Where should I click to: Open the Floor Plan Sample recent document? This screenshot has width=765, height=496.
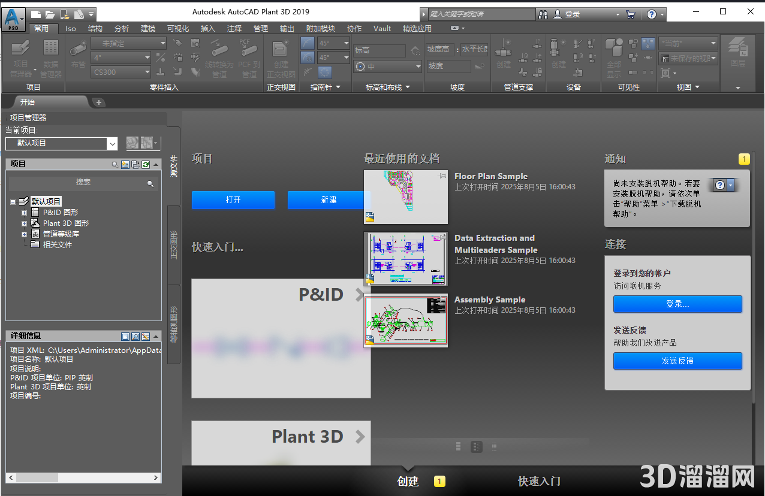pyautogui.click(x=406, y=195)
